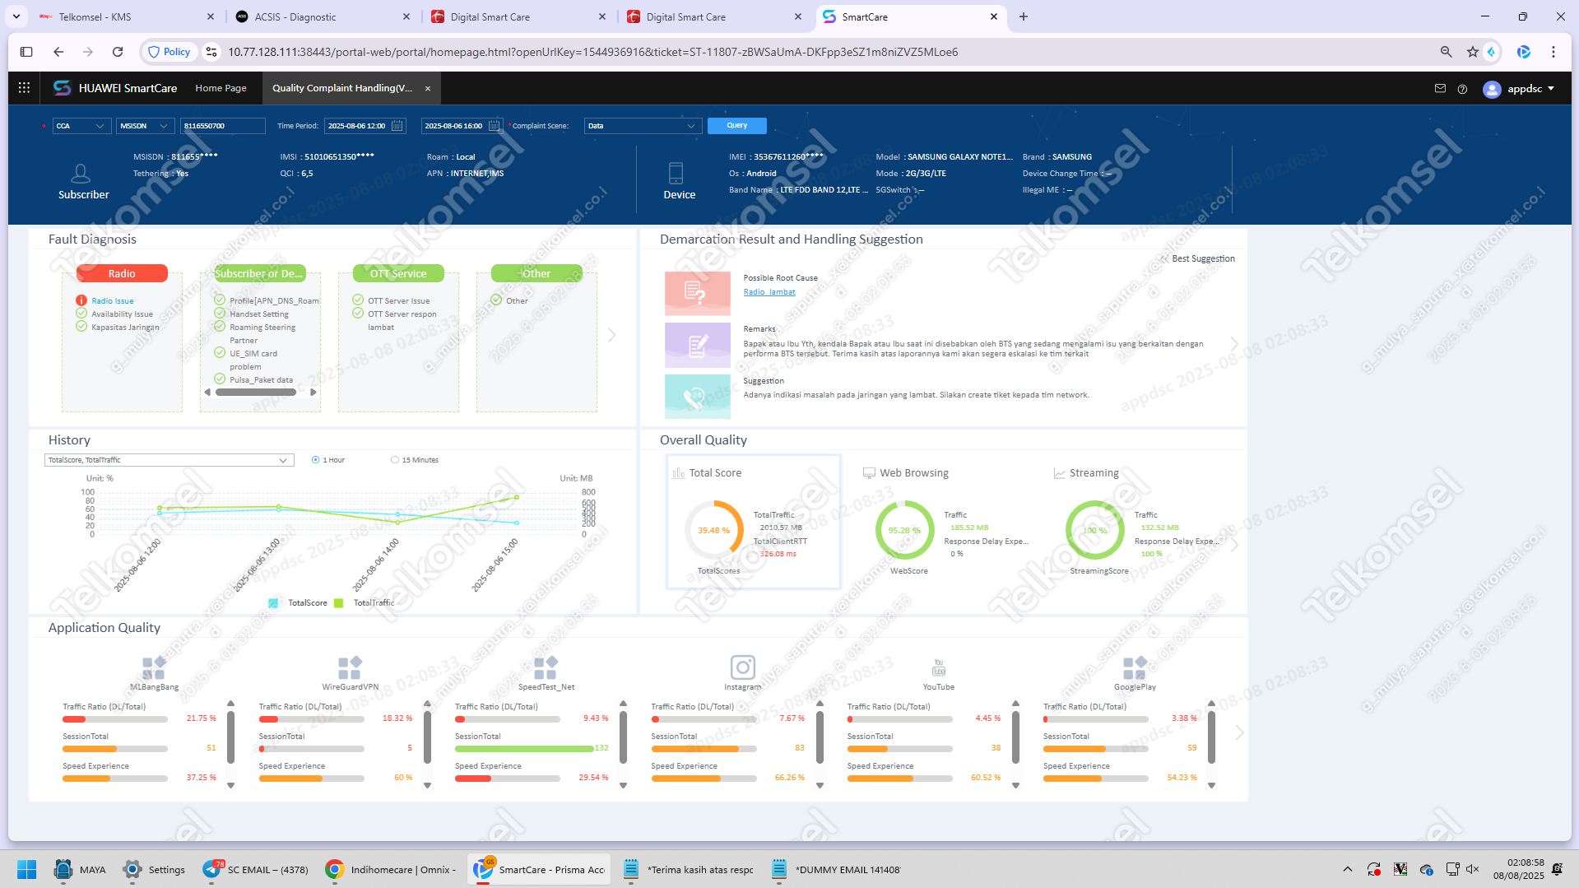The height and width of the screenshot is (888, 1579).
Task: Open the Radio_lambat root cause link
Action: (x=769, y=292)
